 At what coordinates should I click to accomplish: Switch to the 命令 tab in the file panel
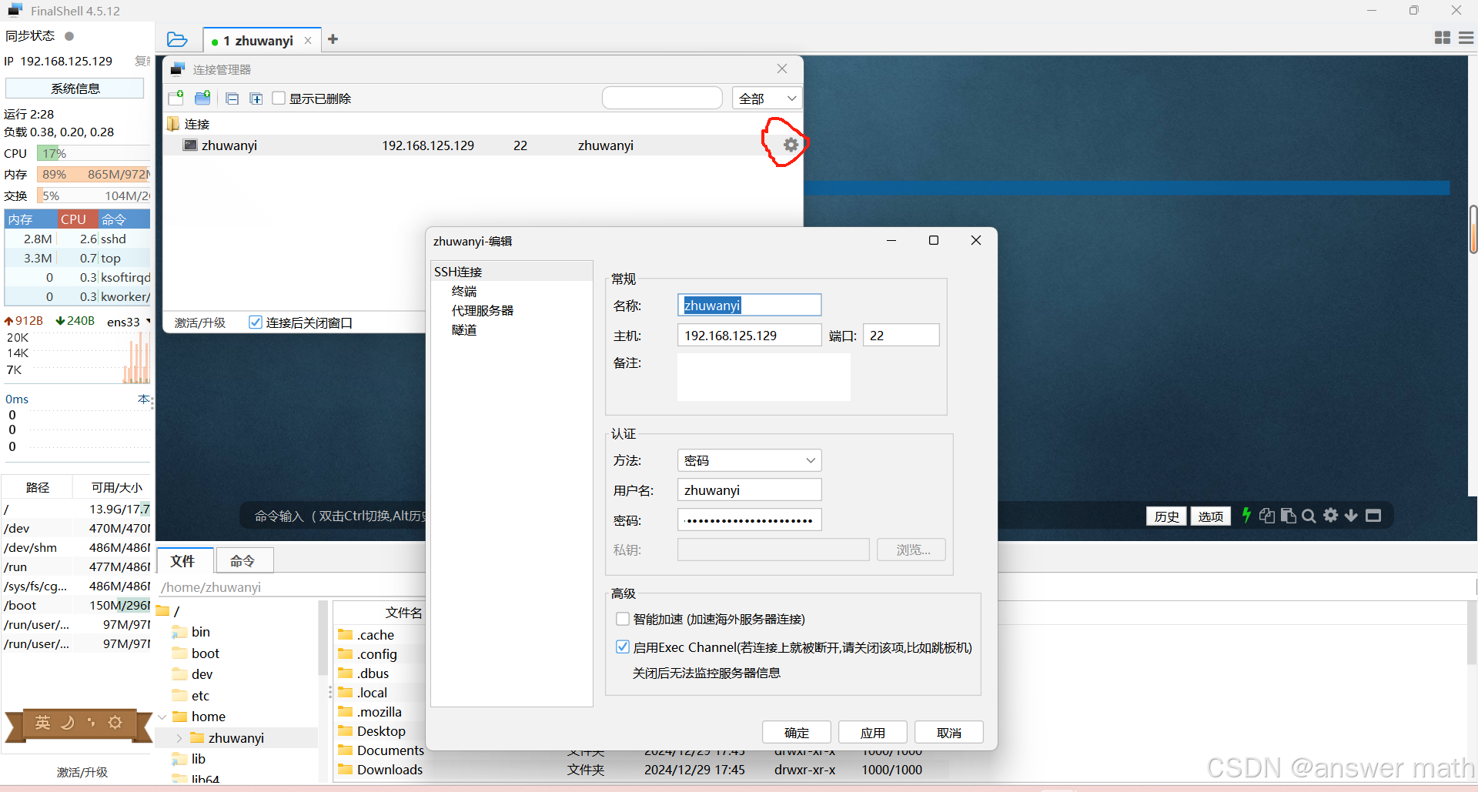click(x=244, y=561)
